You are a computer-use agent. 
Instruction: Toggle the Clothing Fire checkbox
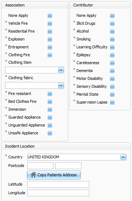[x=50, y=55]
